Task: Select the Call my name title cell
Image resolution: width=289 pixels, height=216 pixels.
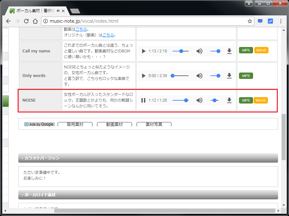Action: (40, 51)
